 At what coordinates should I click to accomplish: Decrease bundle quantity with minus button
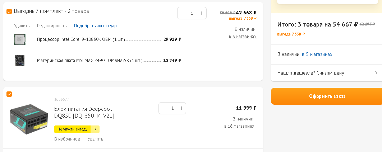[x=182, y=13]
